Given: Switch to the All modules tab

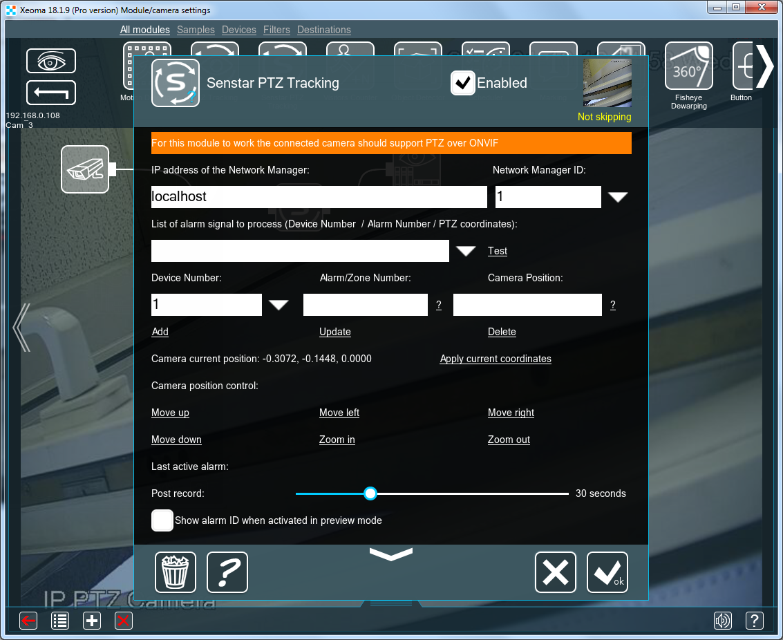Looking at the screenshot, I should pos(145,30).
